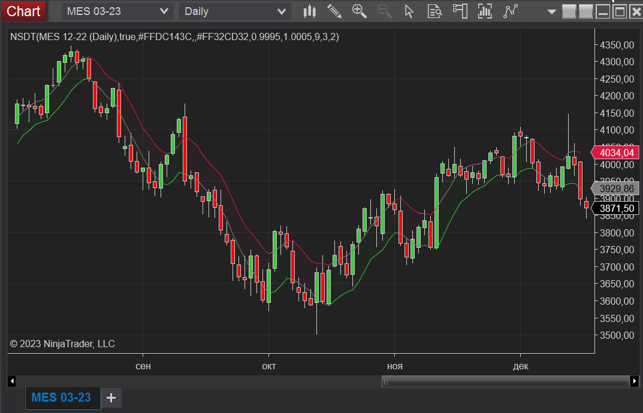Click the left tab-scroll arrow
The width and height of the screenshot is (643, 413).
[12, 381]
